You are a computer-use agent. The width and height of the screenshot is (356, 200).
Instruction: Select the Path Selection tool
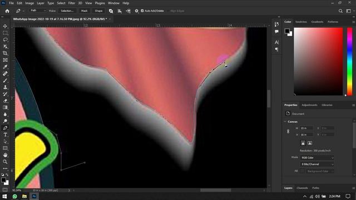[5, 142]
